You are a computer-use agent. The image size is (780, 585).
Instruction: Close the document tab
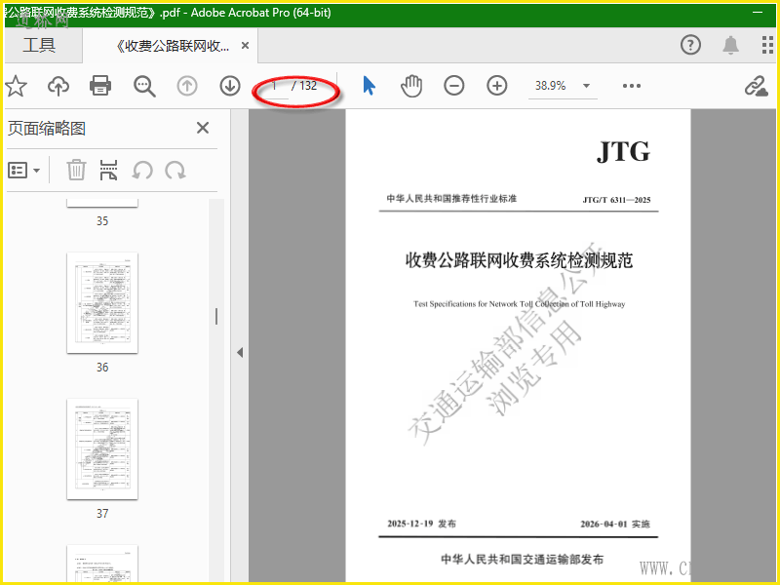click(245, 46)
